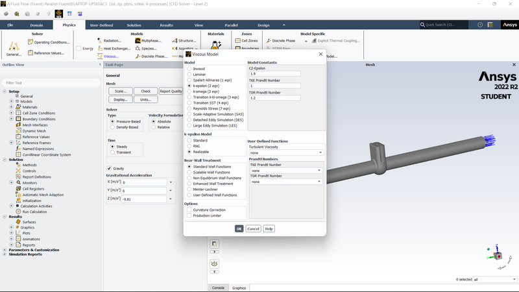Click the Cell Zones ribbon icon
Viewport: 519px width, 292px height.
click(237, 41)
